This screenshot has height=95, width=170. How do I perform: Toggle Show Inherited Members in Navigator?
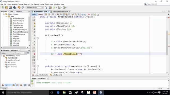pyautogui.click(x=3, y=85)
